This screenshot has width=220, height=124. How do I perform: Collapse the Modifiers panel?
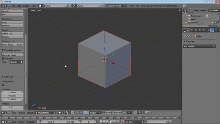(184, 41)
